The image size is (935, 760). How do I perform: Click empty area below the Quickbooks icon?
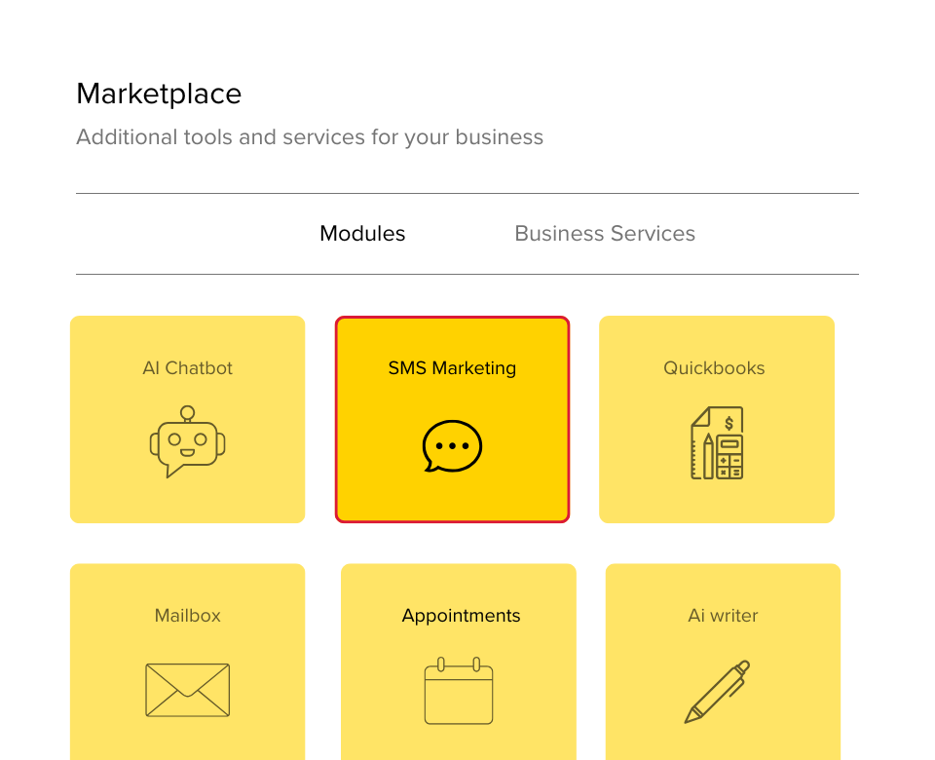[x=717, y=501]
